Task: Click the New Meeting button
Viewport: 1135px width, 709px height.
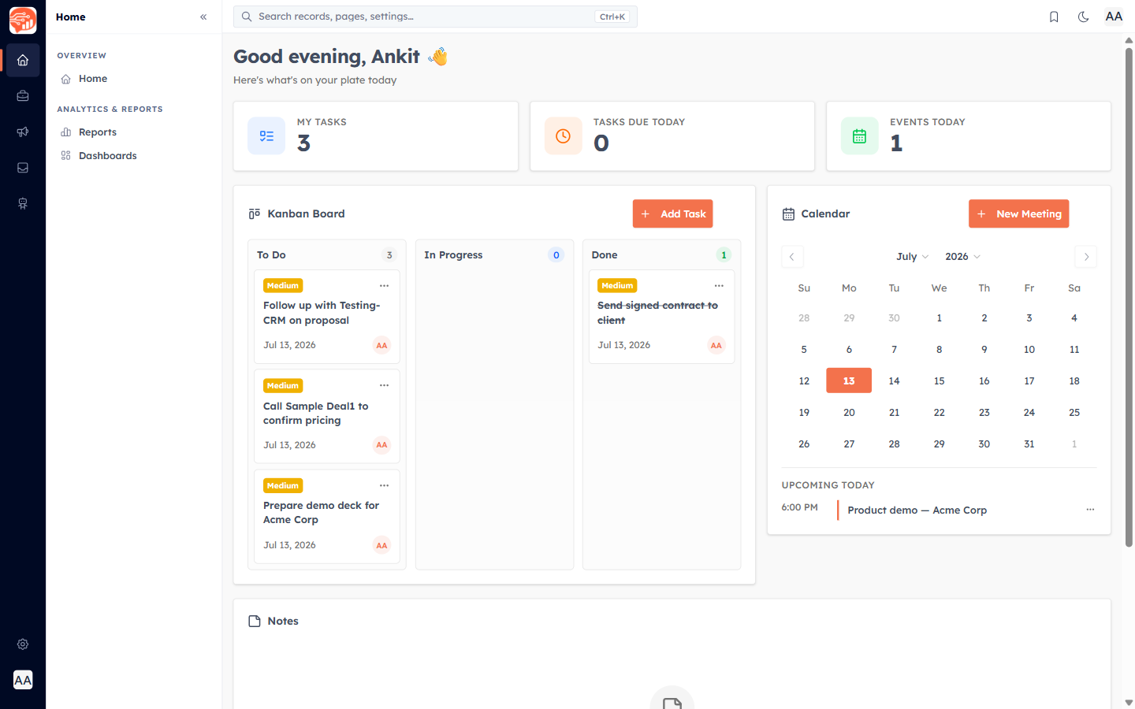Action: [1018, 213]
